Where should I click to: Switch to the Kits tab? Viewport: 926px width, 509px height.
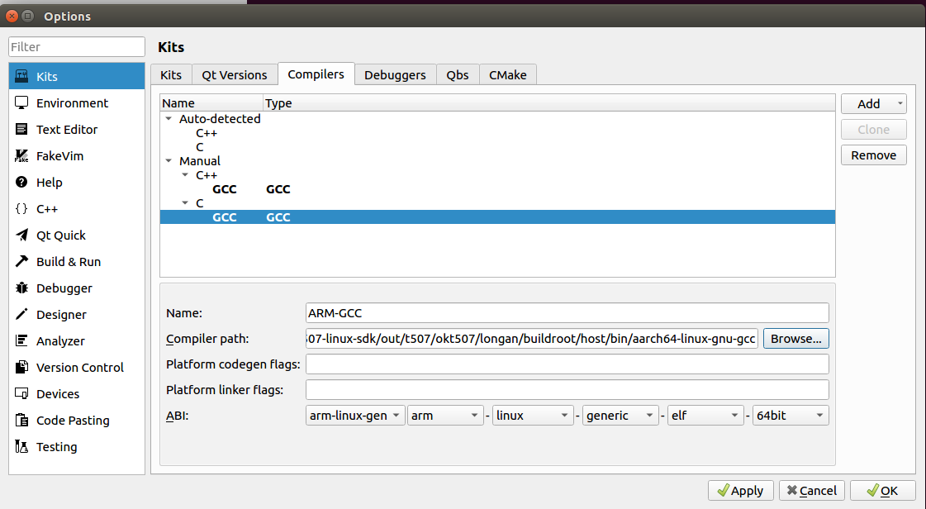click(x=171, y=75)
